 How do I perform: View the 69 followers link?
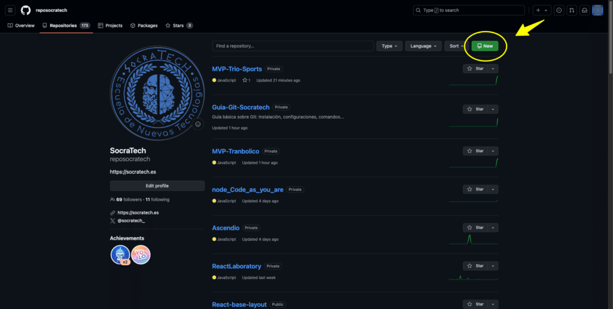coord(126,199)
